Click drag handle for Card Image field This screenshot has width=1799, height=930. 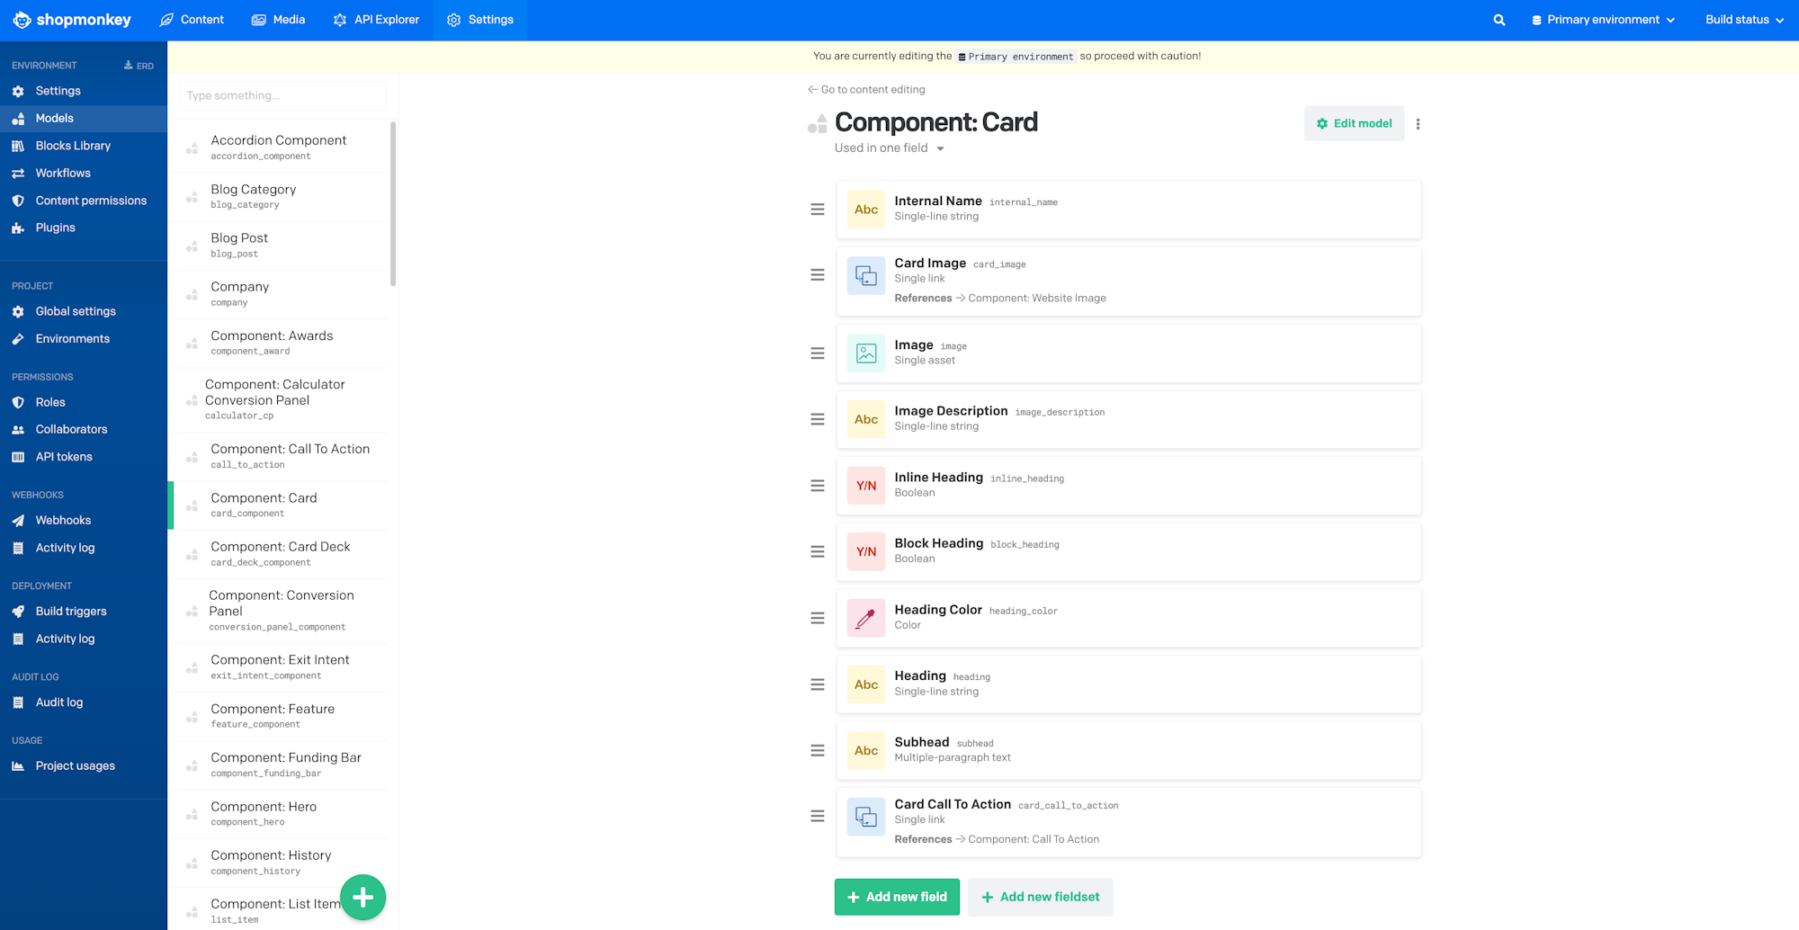point(817,275)
